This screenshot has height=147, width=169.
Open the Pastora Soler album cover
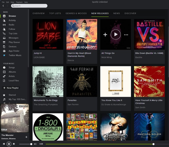coord(149,127)
